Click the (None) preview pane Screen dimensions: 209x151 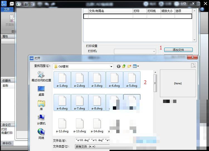[178, 83]
